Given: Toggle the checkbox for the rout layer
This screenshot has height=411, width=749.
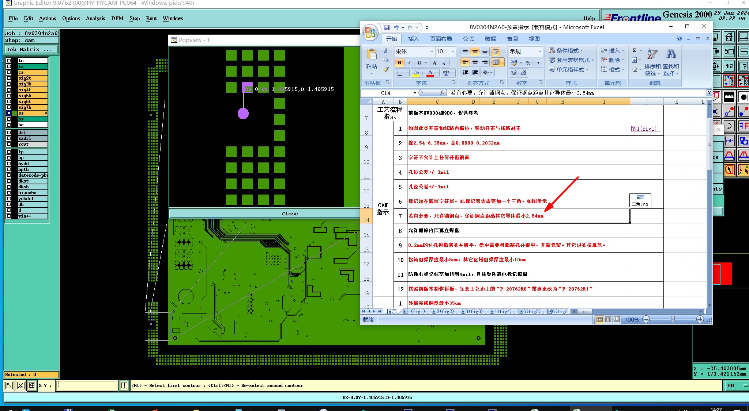Looking at the screenshot, I should 9,144.
